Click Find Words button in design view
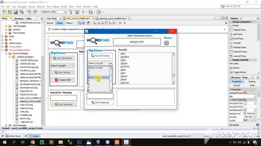This screenshot has height=146, width=261. pos(62,73)
